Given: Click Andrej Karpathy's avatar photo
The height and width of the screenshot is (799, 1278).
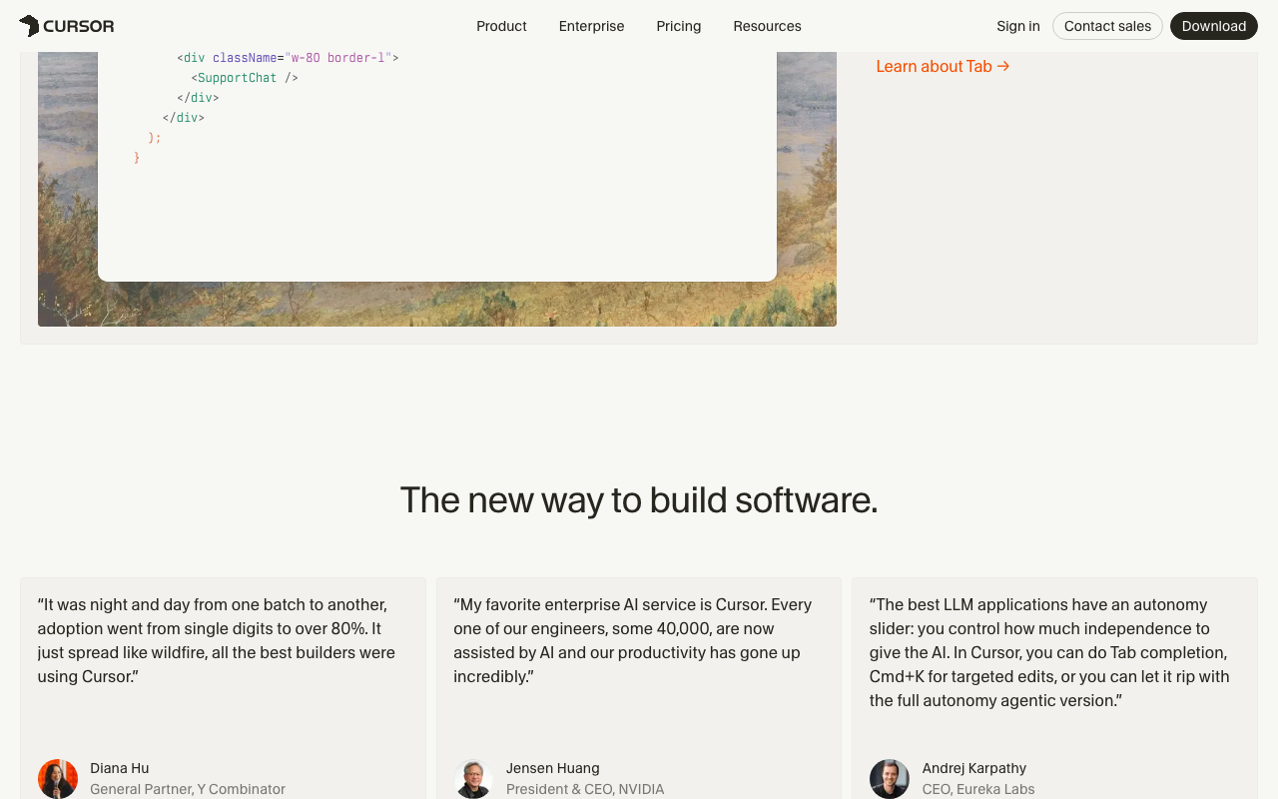Looking at the screenshot, I should tap(889, 778).
